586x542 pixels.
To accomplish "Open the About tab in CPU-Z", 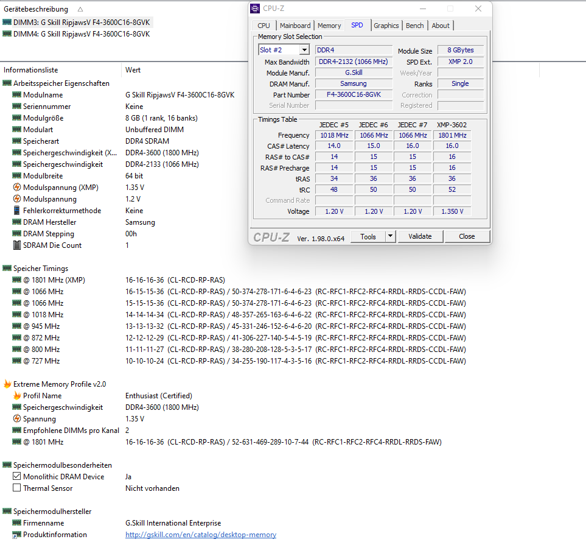I will [441, 26].
